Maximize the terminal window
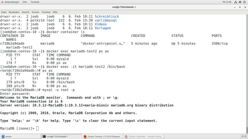The width and height of the screenshot is (248, 139). [x=240, y=7]
